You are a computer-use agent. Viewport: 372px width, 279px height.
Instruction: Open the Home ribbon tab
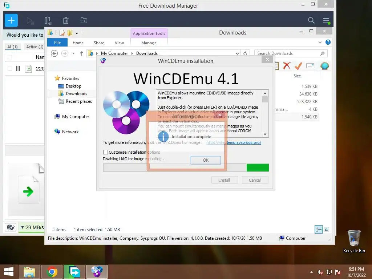point(78,43)
